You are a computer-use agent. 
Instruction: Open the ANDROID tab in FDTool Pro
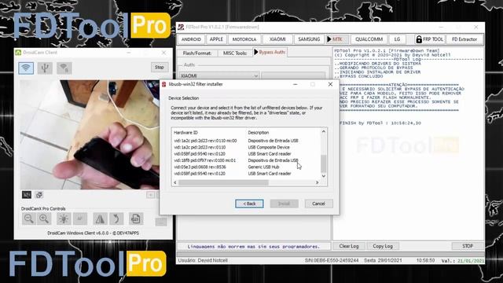pyautogui.click(x=191, y=39)
